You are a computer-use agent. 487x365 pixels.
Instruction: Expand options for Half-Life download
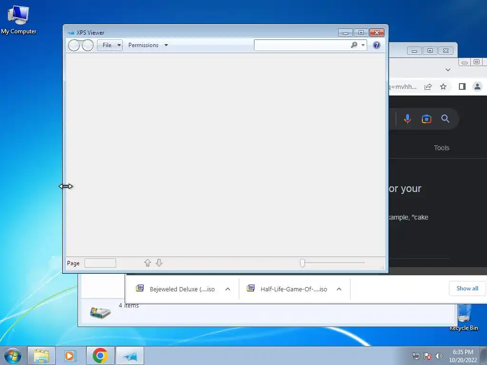pyautogui.click(x=339, y=289)
